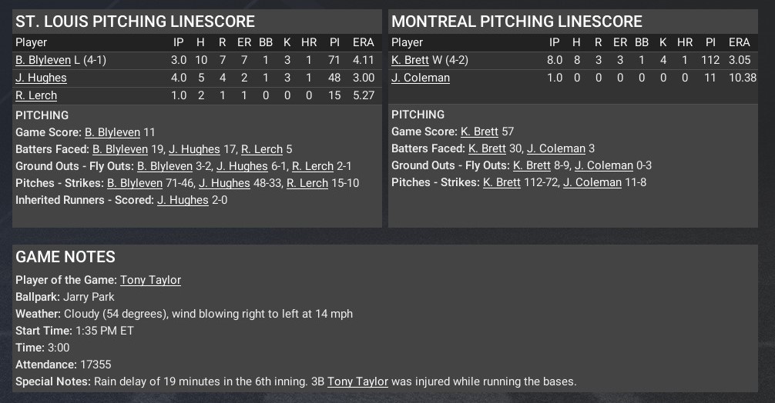
Task: Click Tony Taylor in Special Notes
Action: point(357,381)
